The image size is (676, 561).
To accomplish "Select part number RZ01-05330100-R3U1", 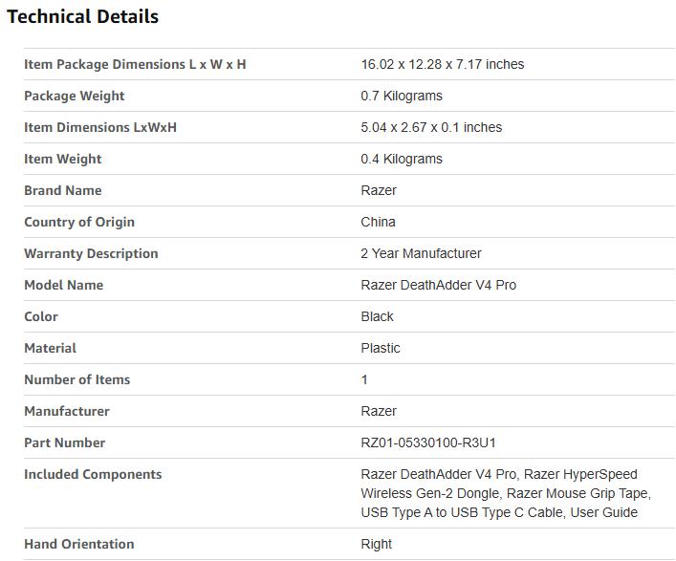I will coord(428,442).
